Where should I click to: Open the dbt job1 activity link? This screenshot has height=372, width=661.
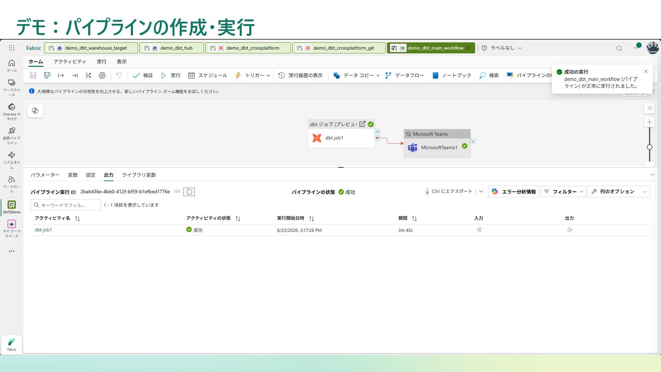pyautogui.click(x=43, y=230)
